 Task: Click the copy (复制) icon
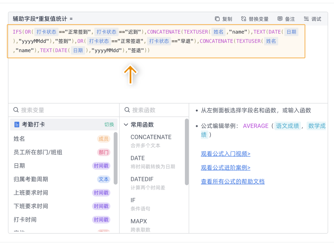(217, 19)
